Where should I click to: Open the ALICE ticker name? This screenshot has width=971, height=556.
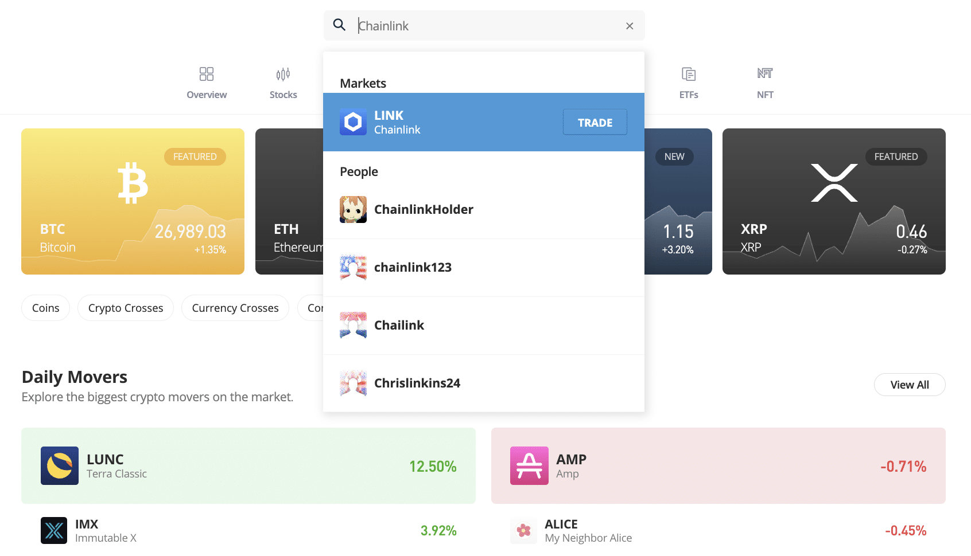click(x=561, y=524)
